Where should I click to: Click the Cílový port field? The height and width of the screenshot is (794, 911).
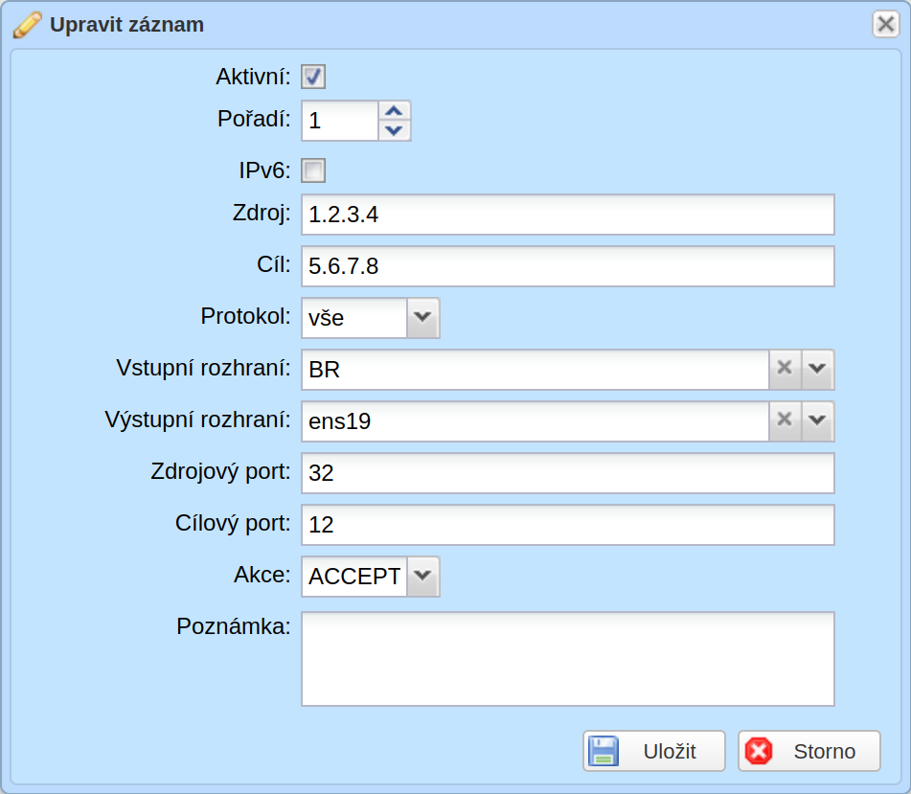coord(568,525)
